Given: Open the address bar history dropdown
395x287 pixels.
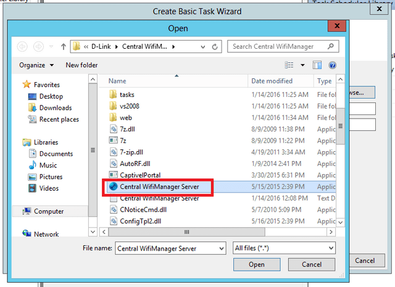Looking at the screenshot, I should pos(203,47).
